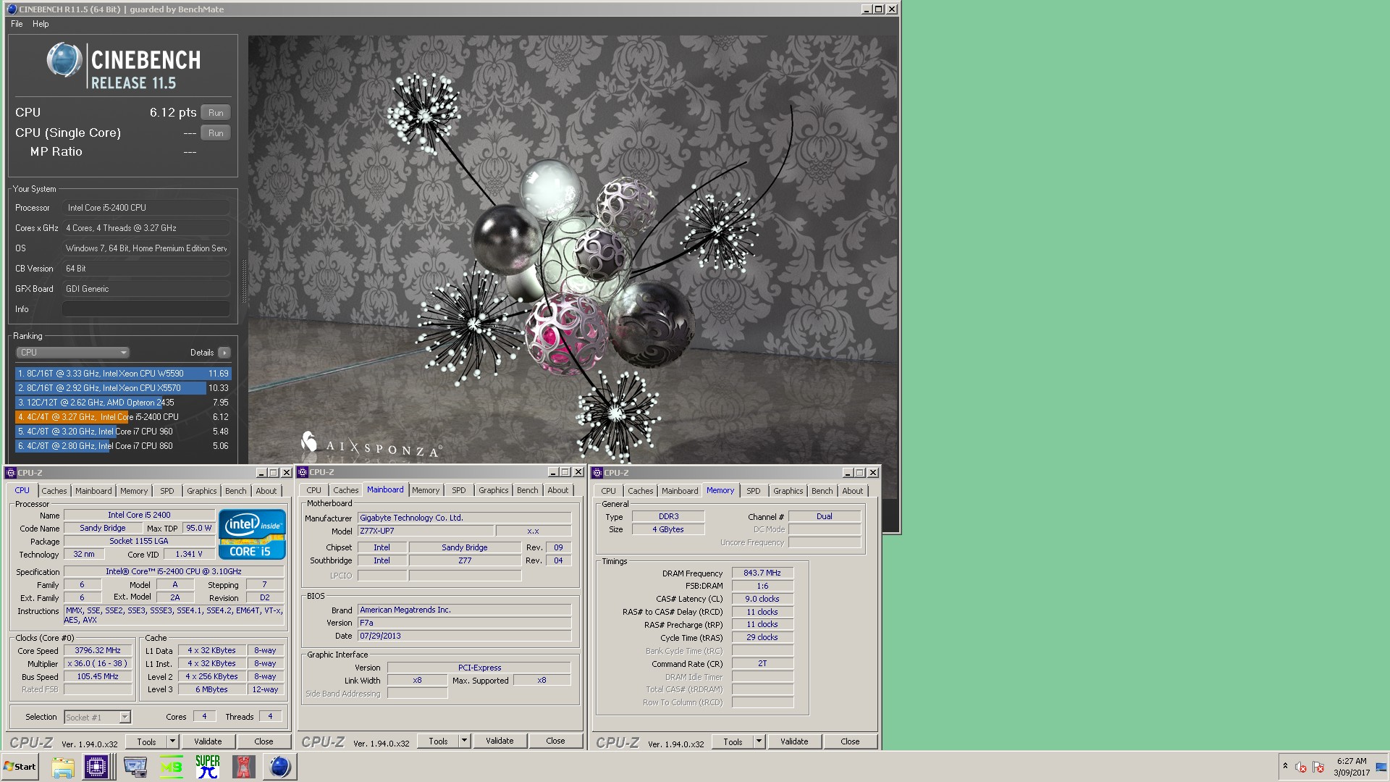
Task: Run the CPU benchmark
Action: click(216, 113)
